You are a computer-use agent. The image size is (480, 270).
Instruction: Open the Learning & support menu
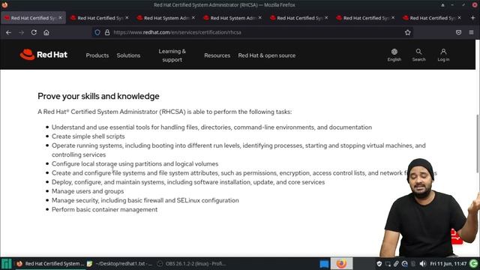pyautogui.click(x=172, y=55)
